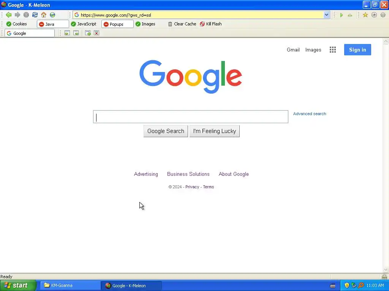389x291 pixels.
Task: Click the 11:03 AM system clock
Action: coord(375,286)
